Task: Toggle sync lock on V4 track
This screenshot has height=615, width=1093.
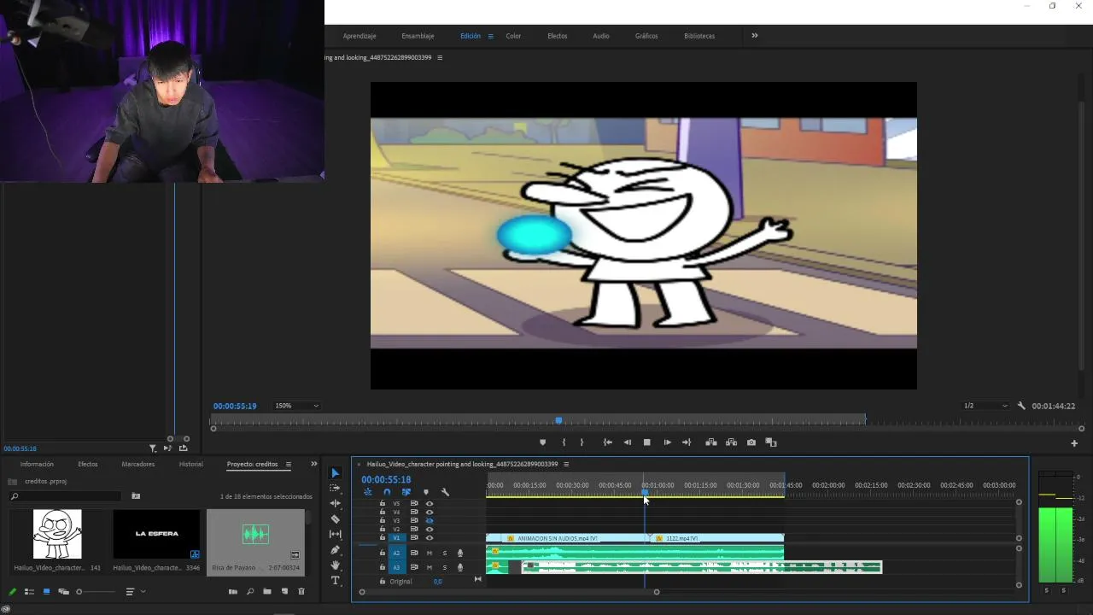Action: pos(414,512)
